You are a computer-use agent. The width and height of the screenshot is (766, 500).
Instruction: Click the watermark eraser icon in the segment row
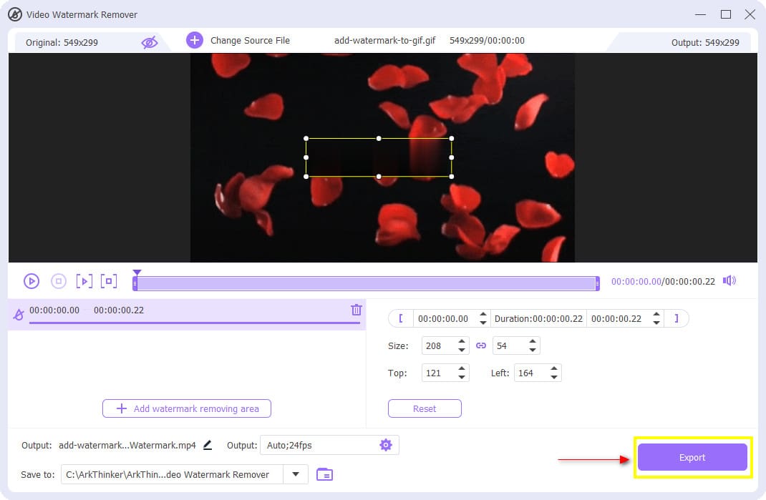19,315
